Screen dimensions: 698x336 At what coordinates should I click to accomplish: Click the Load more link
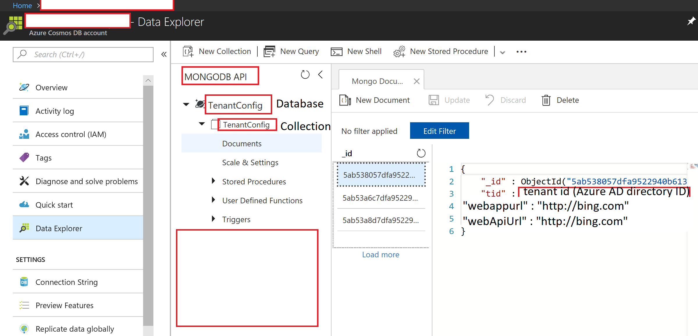click(380, 255)
